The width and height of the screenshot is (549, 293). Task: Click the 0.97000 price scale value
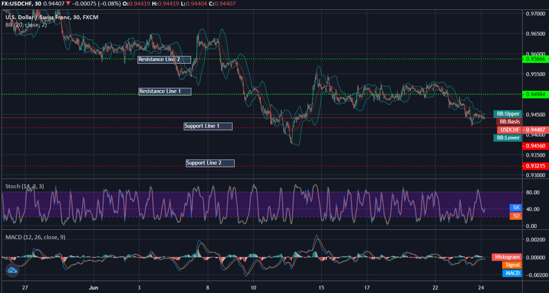[535, 14]
